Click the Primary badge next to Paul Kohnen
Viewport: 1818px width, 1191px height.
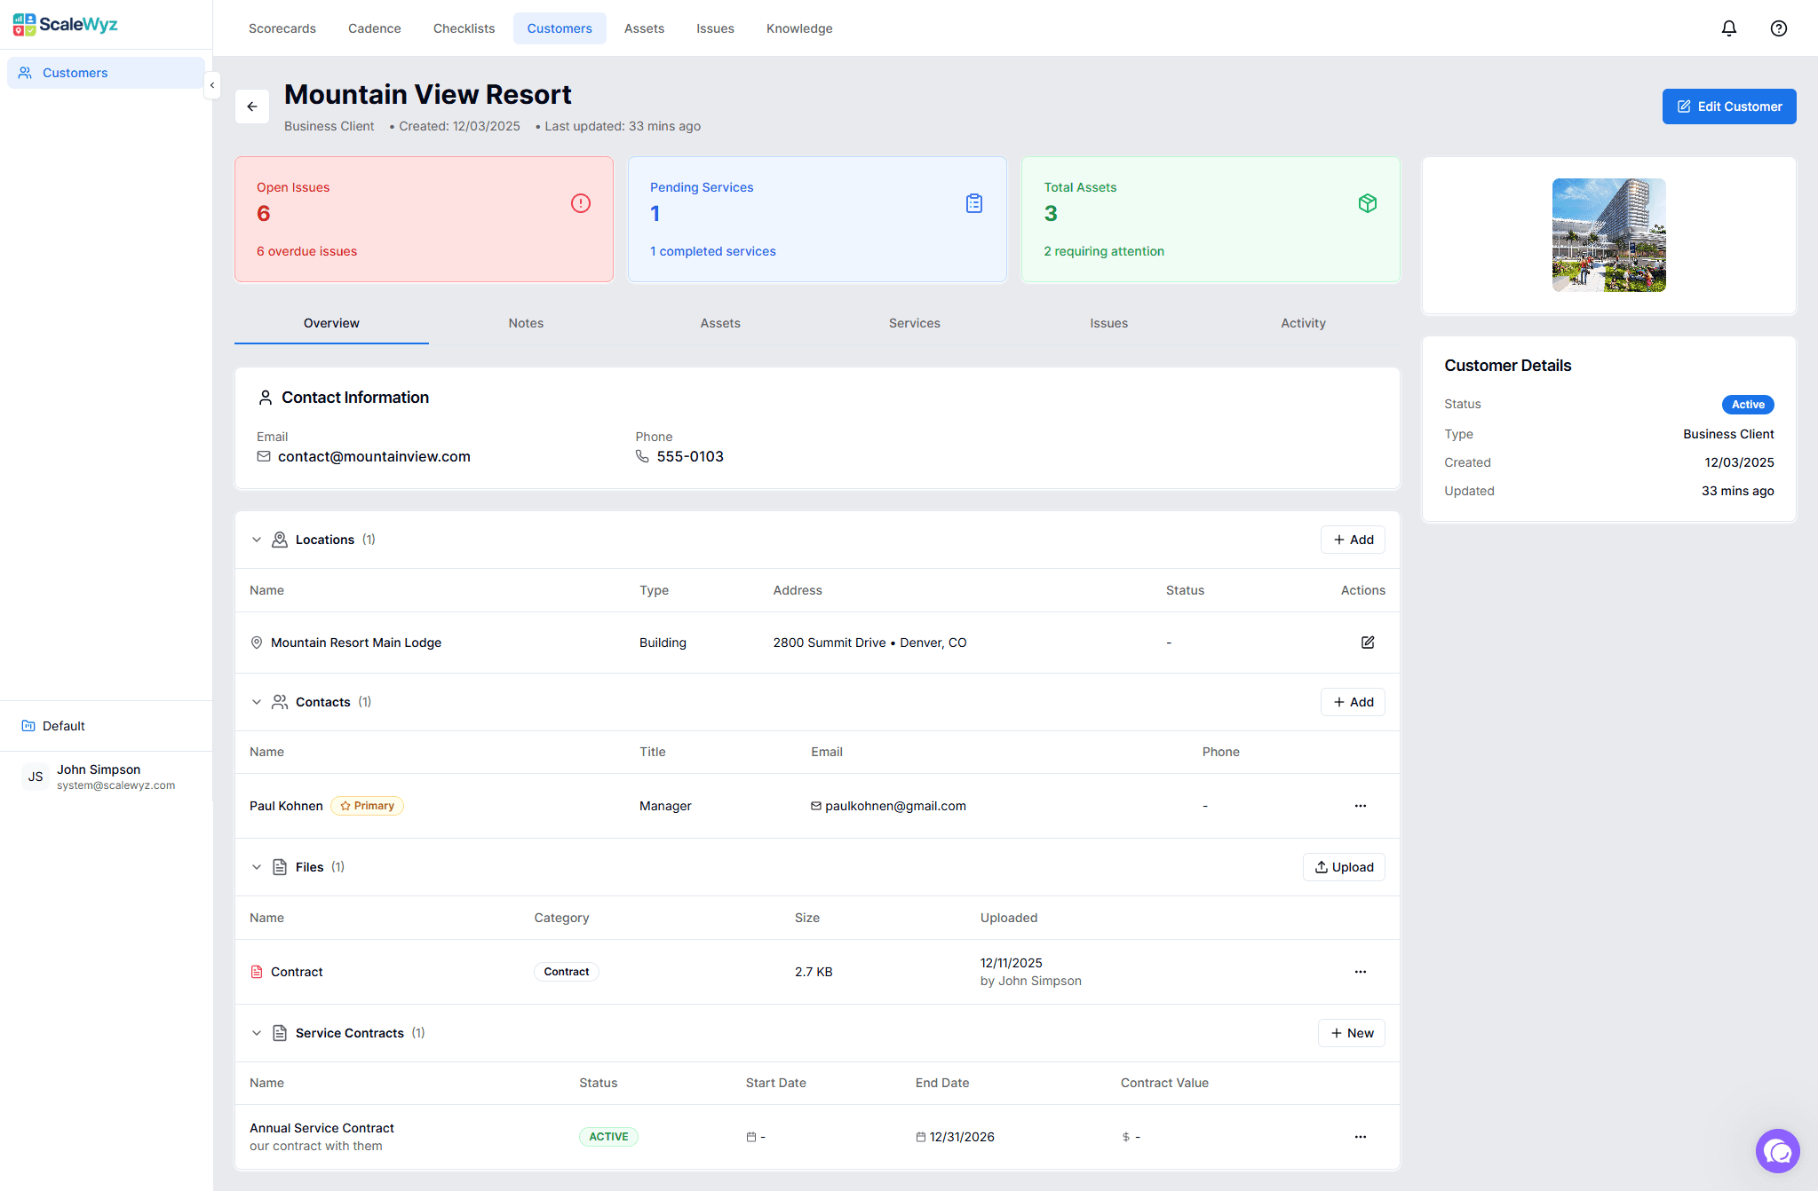[367, 805]
